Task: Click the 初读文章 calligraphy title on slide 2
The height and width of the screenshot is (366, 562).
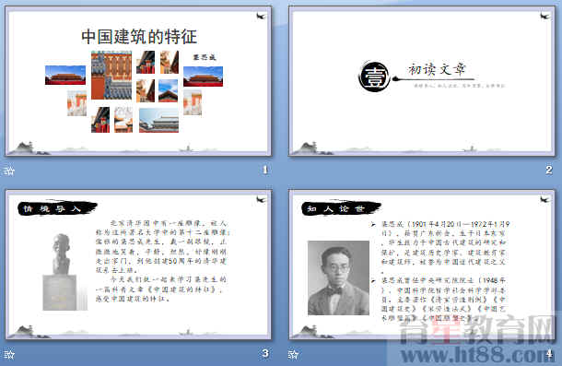Action: pyautogui.click(x=437, y=69)
